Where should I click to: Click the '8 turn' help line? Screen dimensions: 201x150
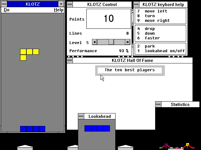(x=146, y=16)
